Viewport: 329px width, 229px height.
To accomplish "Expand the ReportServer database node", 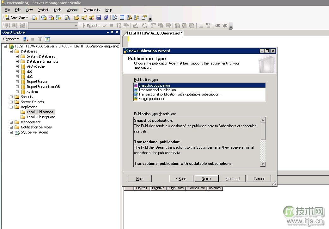I will [x=17, y=82].
